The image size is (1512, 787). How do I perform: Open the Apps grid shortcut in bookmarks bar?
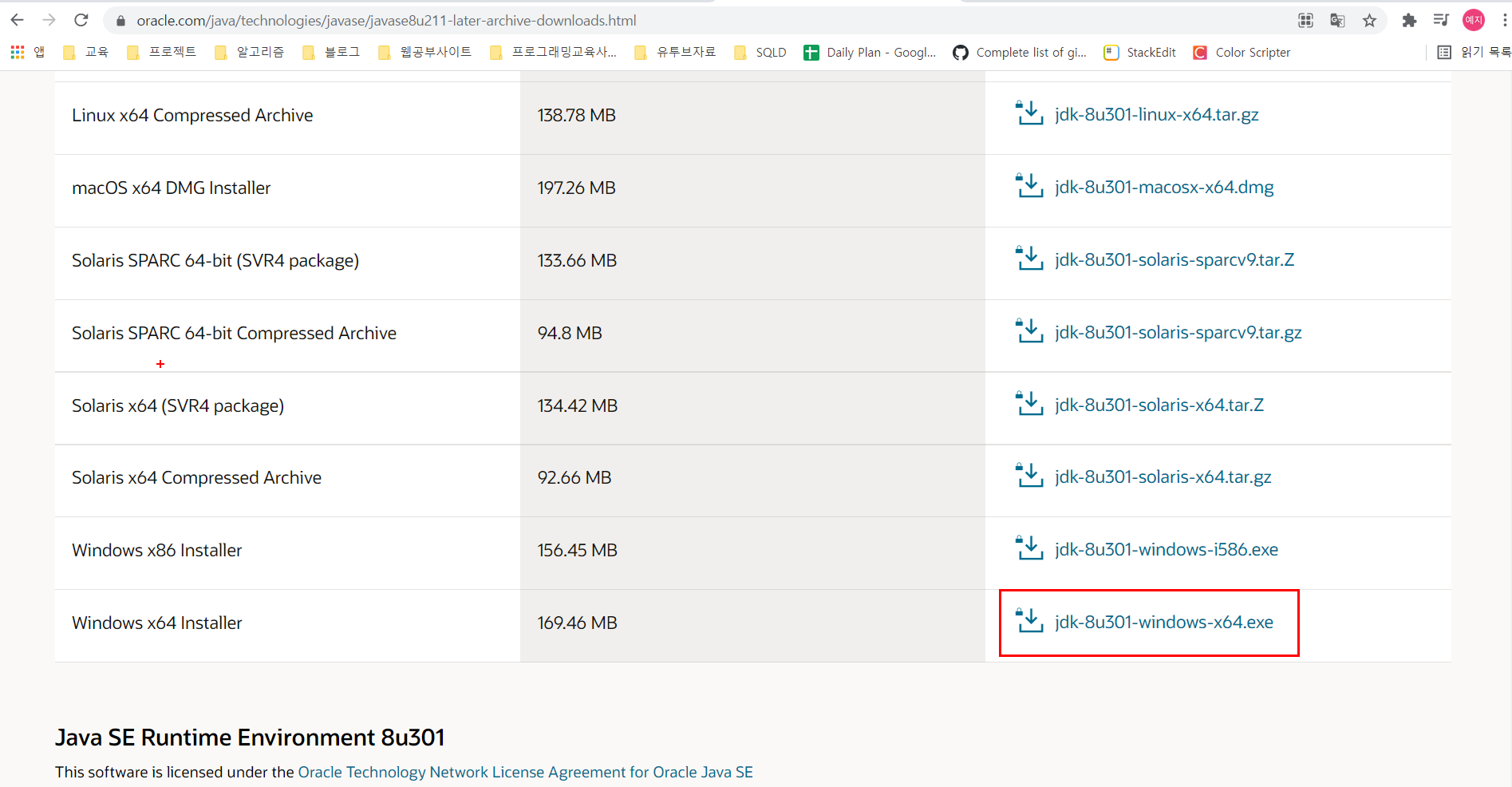[x=27, y=53]
